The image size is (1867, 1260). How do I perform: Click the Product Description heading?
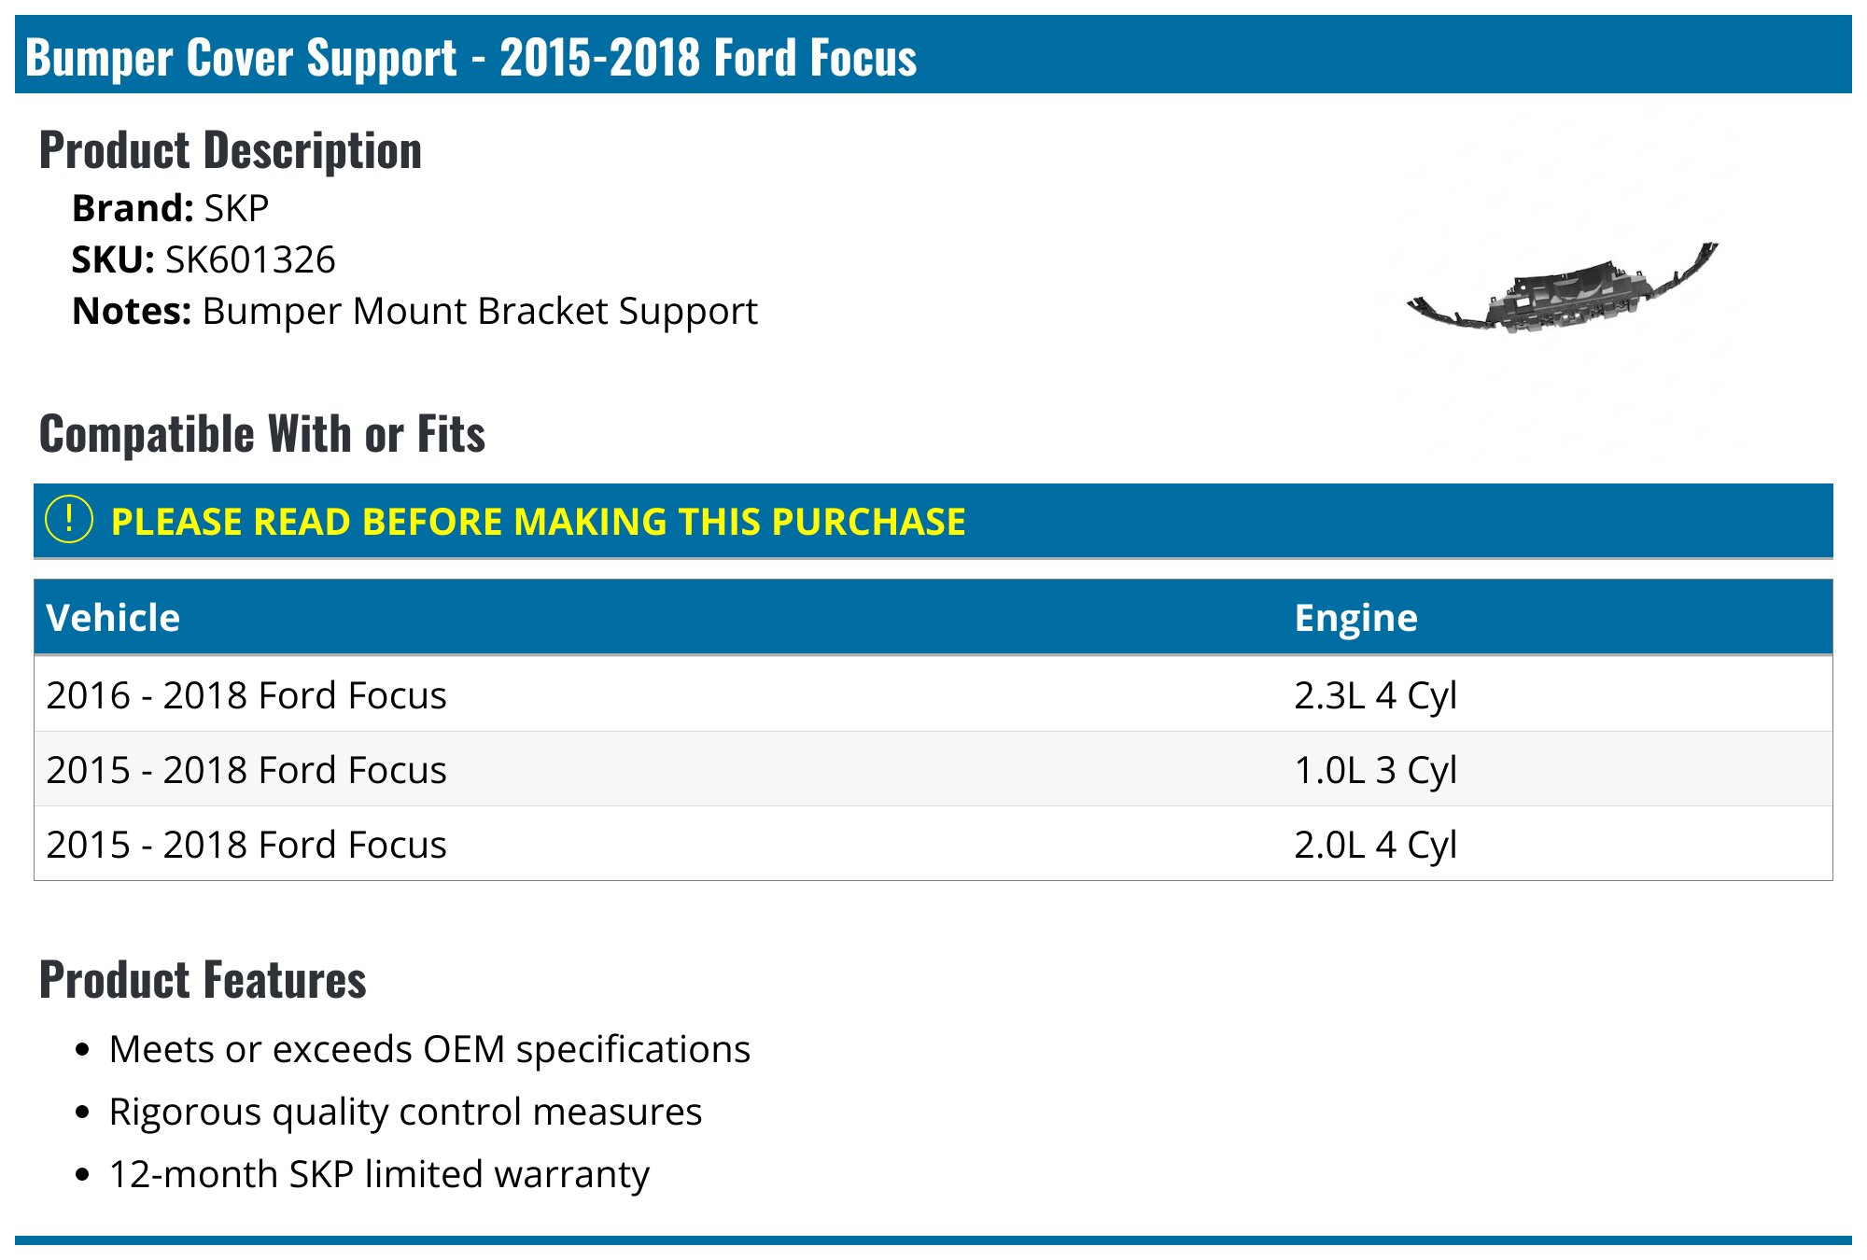(231, 150)
